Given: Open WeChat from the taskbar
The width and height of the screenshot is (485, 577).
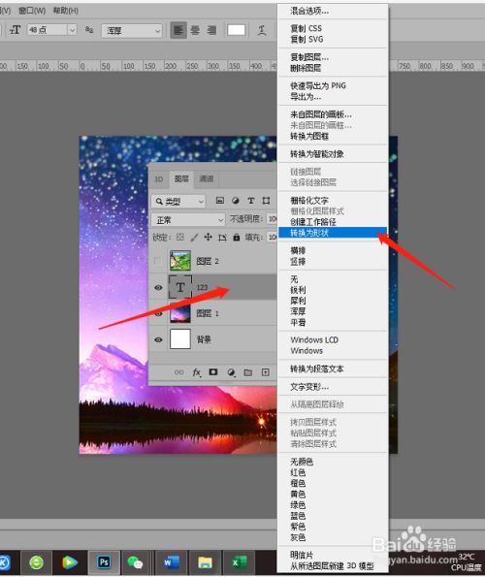Looking at the screenshot, I should [135, 562].
